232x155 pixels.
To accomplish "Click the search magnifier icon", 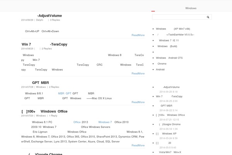I will [x=208, y=17].
